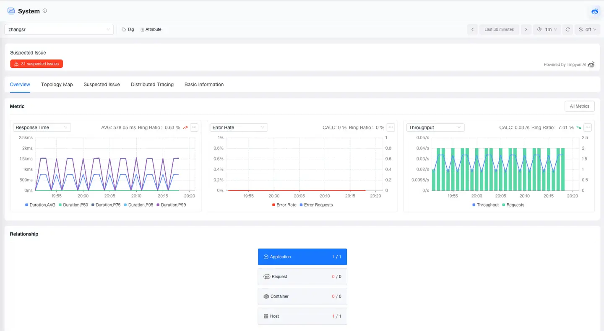Toggle Duration,P99 legend series

[173, 205]
